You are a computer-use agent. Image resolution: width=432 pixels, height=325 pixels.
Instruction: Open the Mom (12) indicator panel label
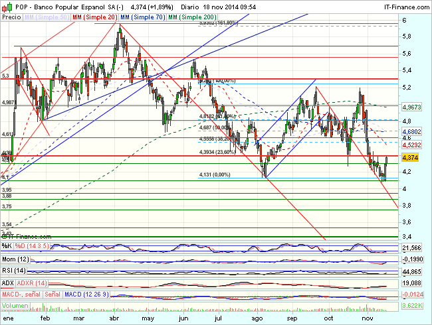(16, 258)
